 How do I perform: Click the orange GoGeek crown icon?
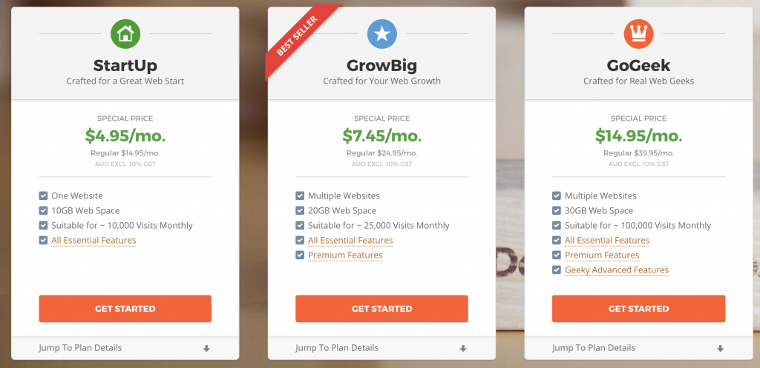[x=638, y=34]
